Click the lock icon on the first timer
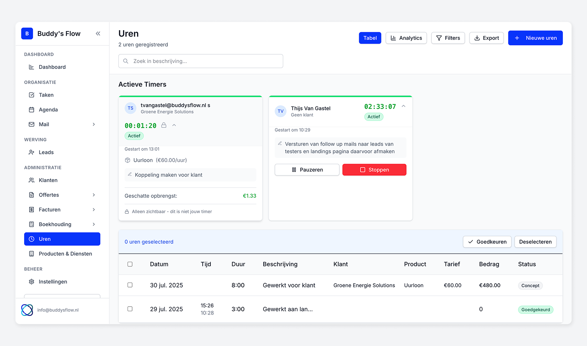 (164, 125)
